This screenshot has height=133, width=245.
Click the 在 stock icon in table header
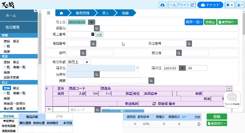[229, 89]
